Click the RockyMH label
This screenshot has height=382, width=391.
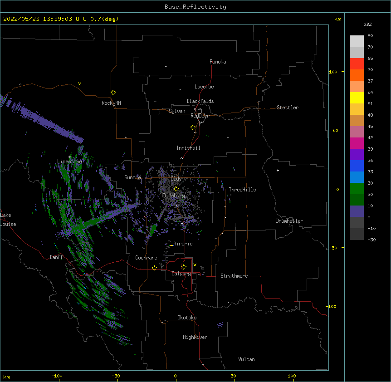[111, 103]
